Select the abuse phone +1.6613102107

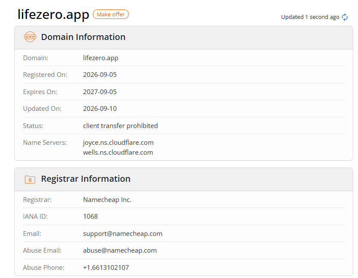(x=106, y=268)
